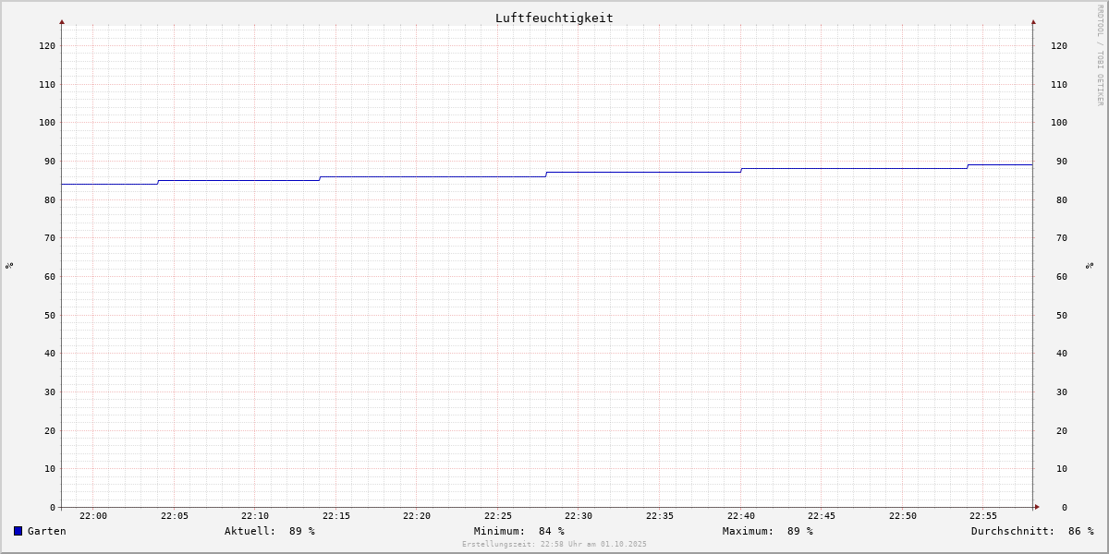The width and height of the screenshot is (1109, 554).
Task: Click the 22:35 time axis label
Action: coord(660,516)
